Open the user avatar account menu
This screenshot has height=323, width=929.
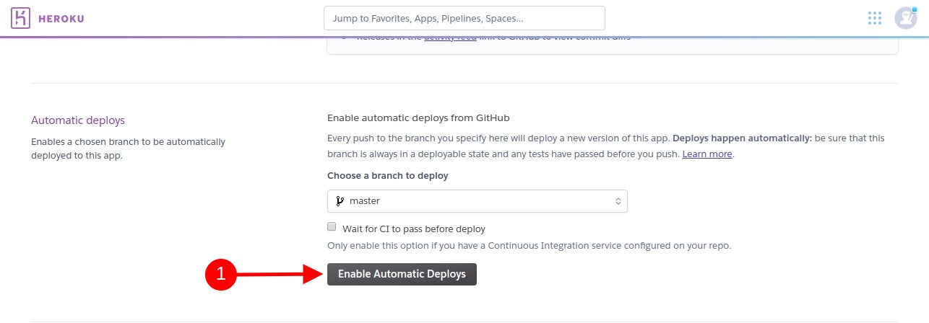click(905, 18)
